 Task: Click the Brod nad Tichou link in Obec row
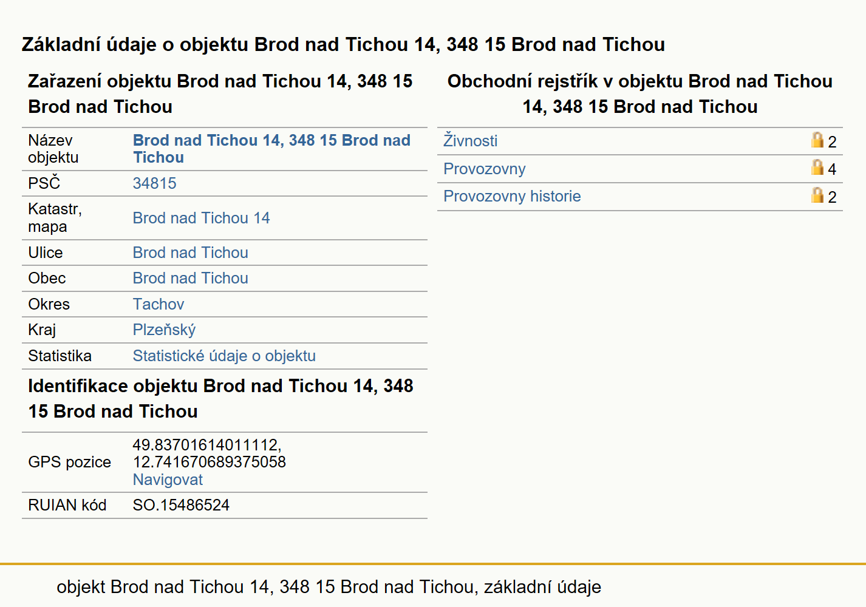[190, 278]
